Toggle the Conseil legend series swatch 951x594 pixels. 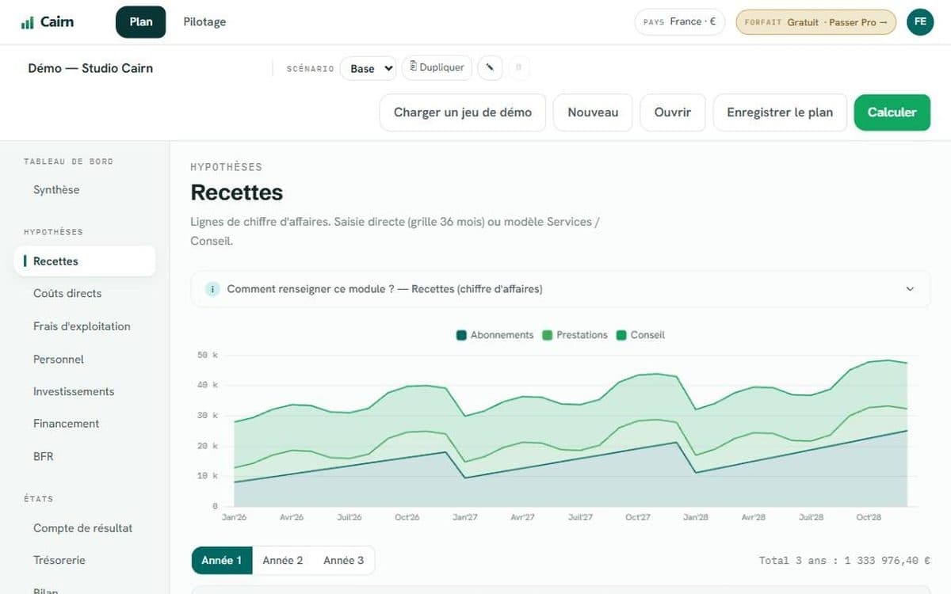pyautogui.click(x=621, y=335)
